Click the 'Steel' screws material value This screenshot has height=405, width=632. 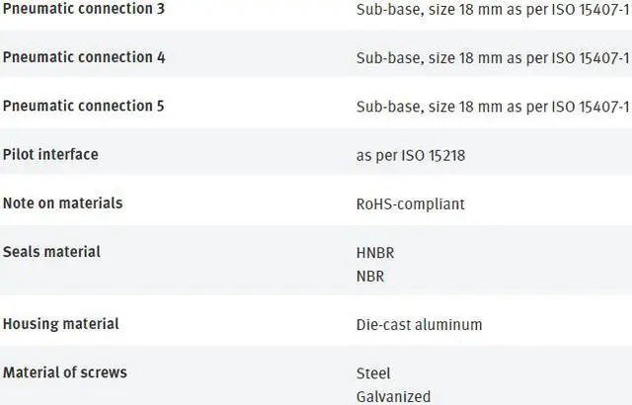(x=373, y=373)
